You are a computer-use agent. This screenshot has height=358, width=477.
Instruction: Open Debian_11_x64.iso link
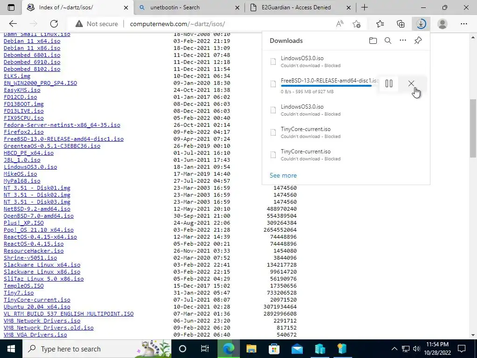32,41
